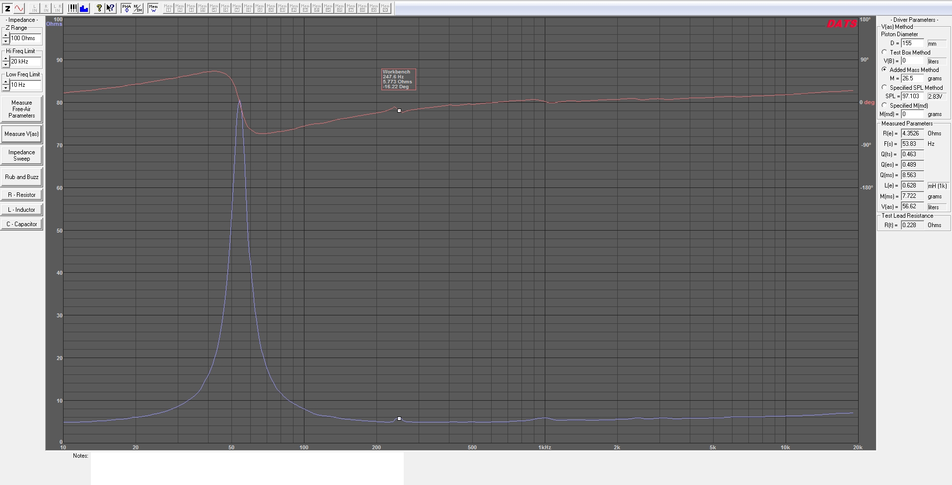Decrease Z Range with down arrow

6,41
